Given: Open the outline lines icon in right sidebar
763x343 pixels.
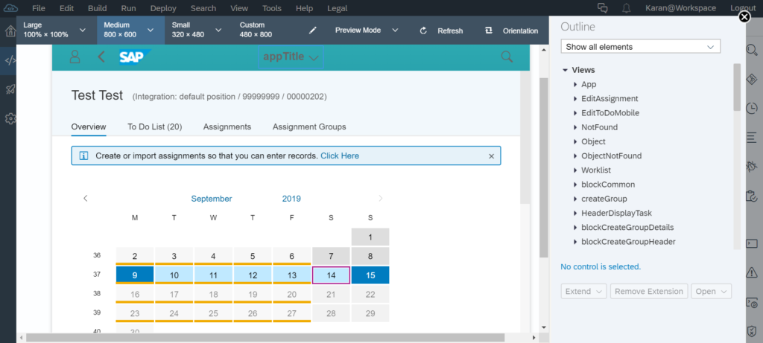Looking at the screenshot, I should (752, 137).
